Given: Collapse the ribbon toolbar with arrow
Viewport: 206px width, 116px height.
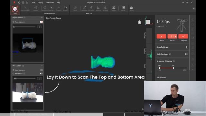Looking at the screenshot, I should click(194, 9).
